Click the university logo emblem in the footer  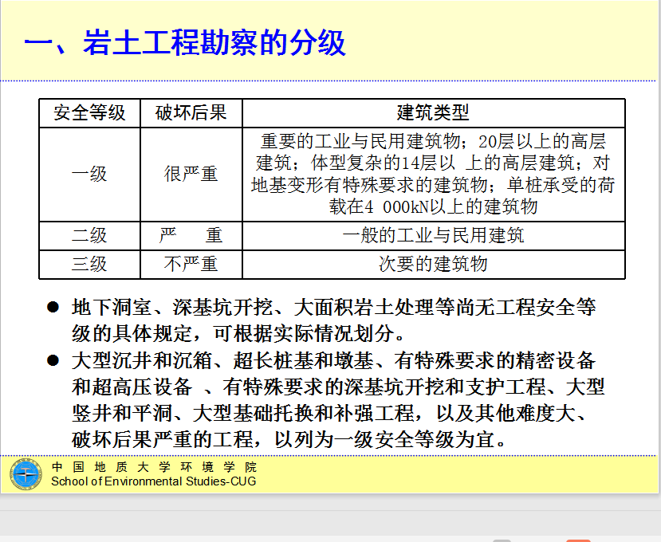click(26, 474)
